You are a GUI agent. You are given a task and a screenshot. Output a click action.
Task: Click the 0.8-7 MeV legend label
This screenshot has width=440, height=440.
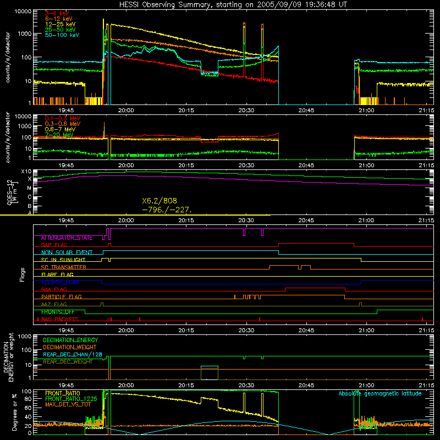(60, 129)
